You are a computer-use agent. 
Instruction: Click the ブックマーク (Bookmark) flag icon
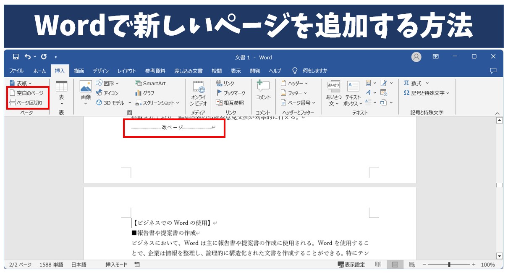click(x=219, y=93)
